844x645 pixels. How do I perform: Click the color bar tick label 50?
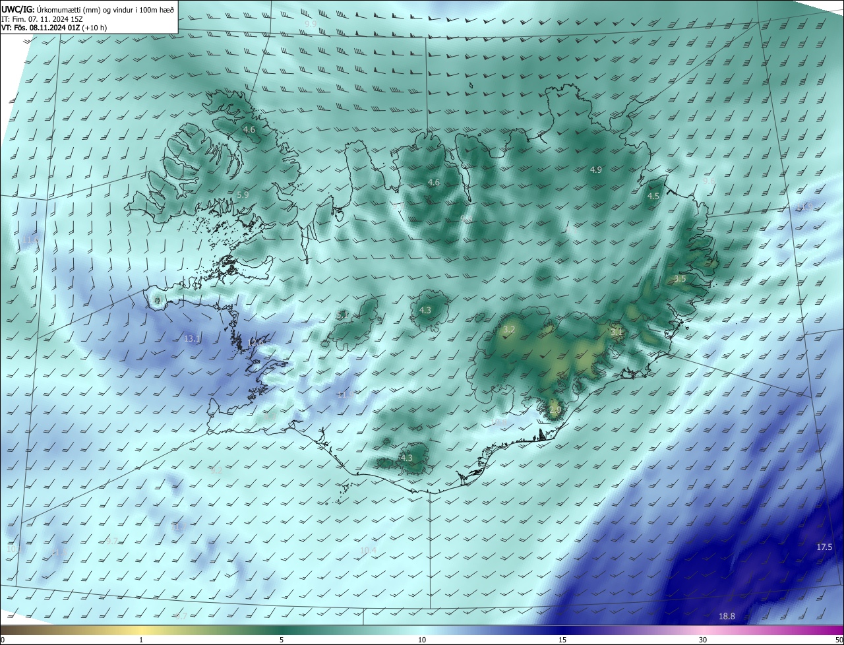[x=839, y=640]
